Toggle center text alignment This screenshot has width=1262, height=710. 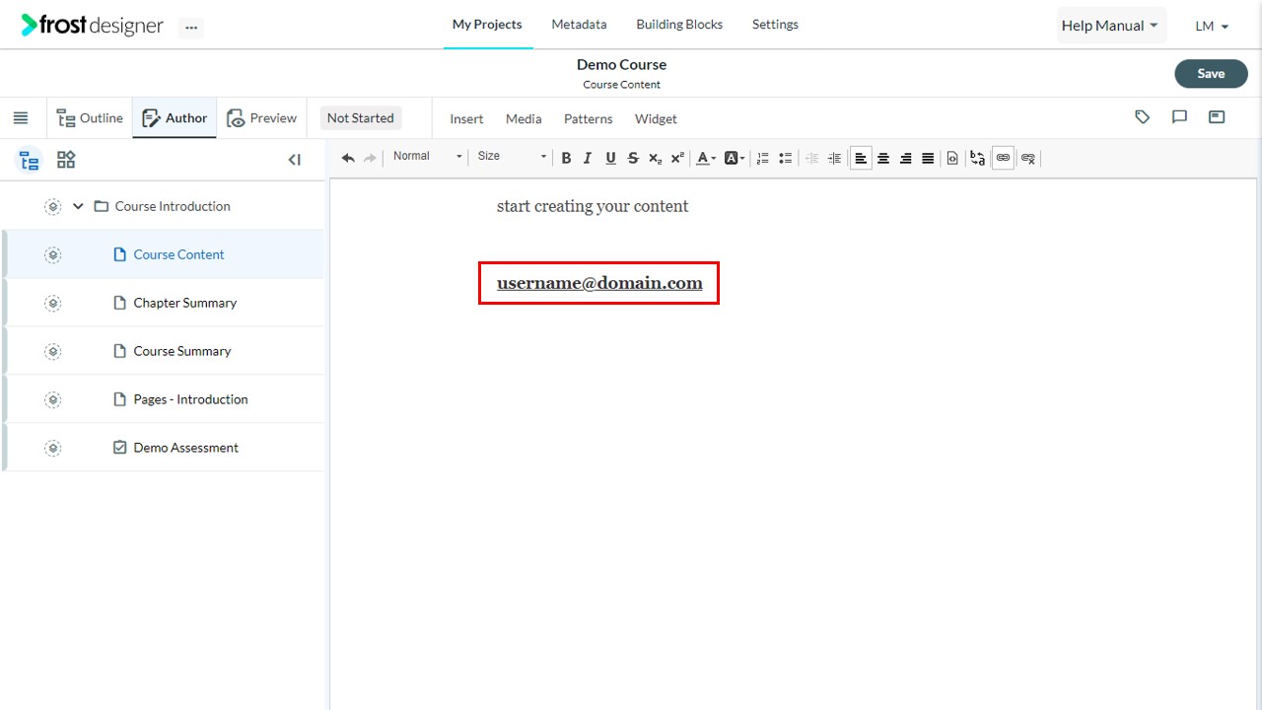(883, 158)
